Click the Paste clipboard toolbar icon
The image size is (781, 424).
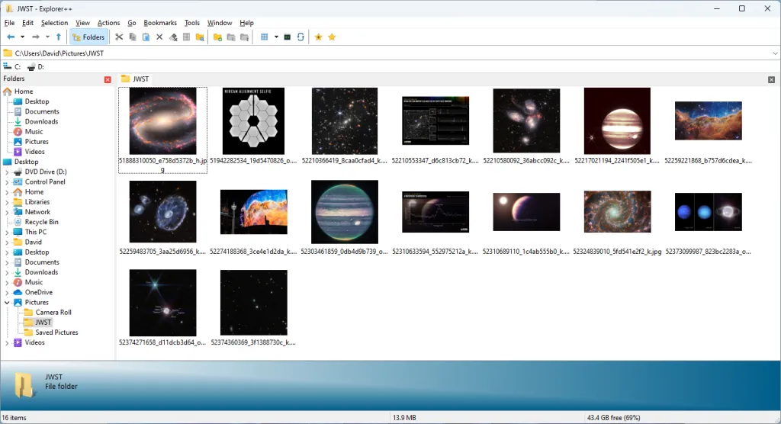(x=146, y=37)
